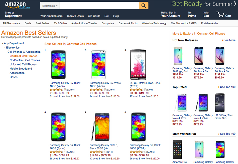Open the shopping Cart
The width and height of the screenshot is (238, 164).
point(224,14)
